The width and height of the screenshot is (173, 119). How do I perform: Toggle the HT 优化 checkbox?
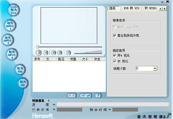(x=114, y=61)
